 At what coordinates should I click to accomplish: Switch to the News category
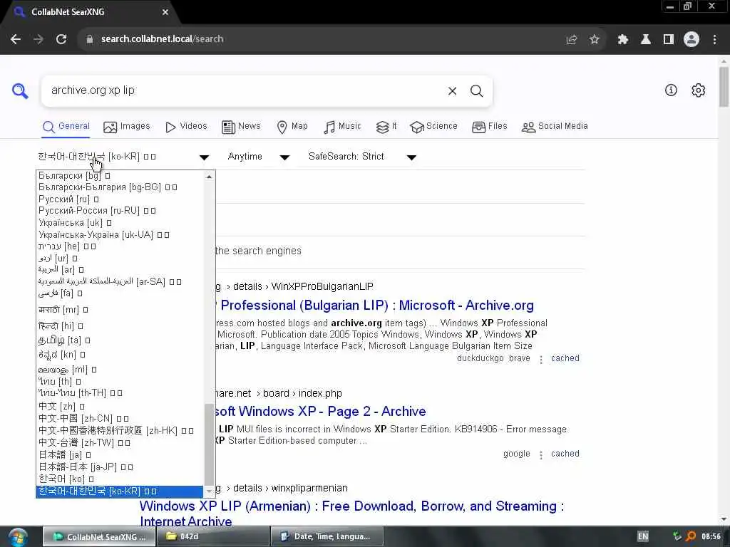click(241, 127)
